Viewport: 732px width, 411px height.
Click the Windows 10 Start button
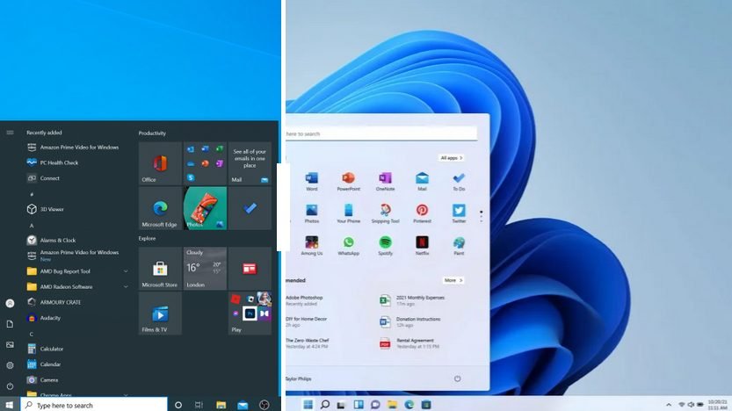pyautogui.click(x=10, y=405)
